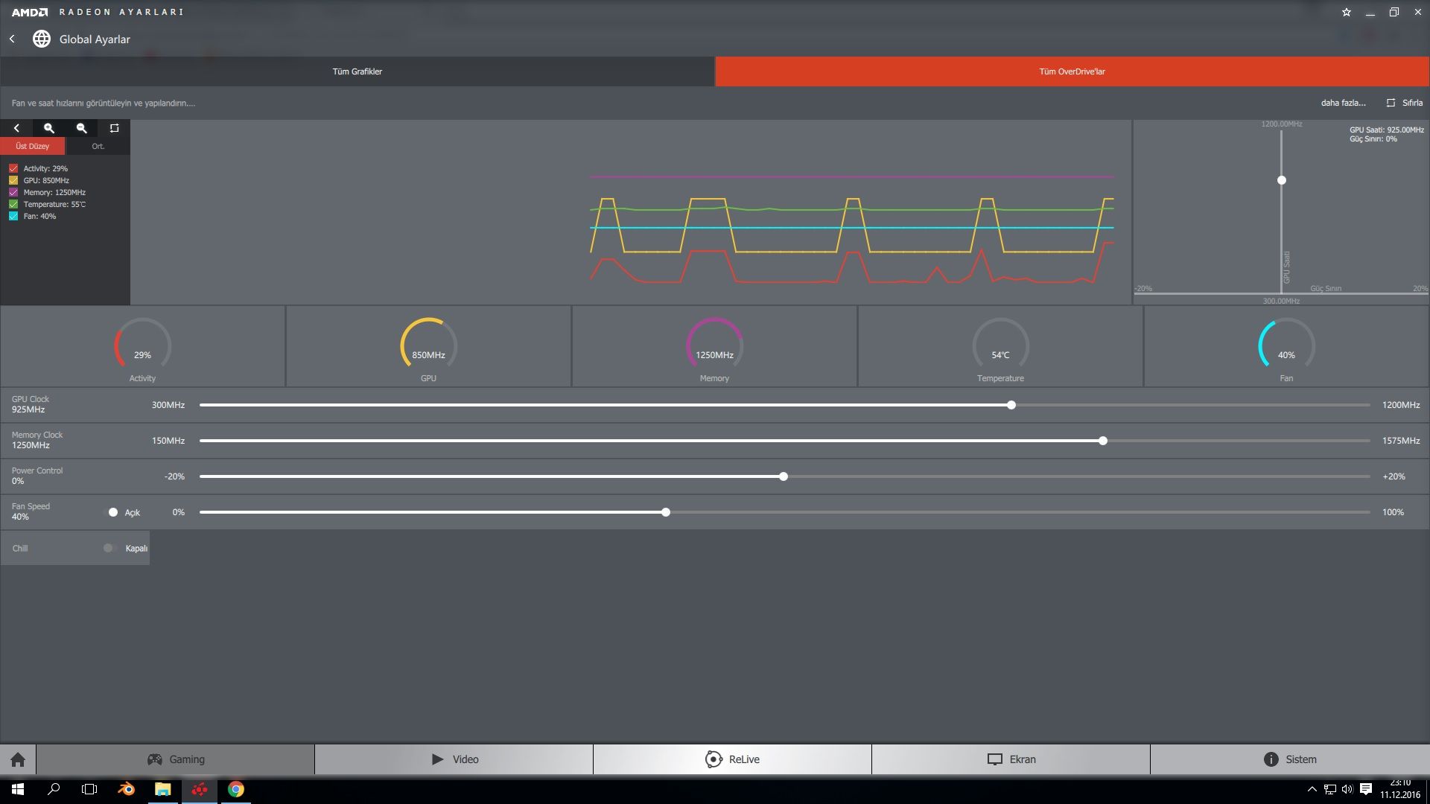
Task: Toggle Fan Speed Açık switch
Action: tap(112, 512)
